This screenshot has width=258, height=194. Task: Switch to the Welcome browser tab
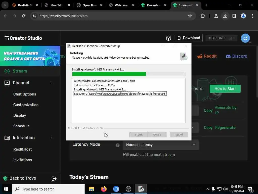tap(121, 5)
